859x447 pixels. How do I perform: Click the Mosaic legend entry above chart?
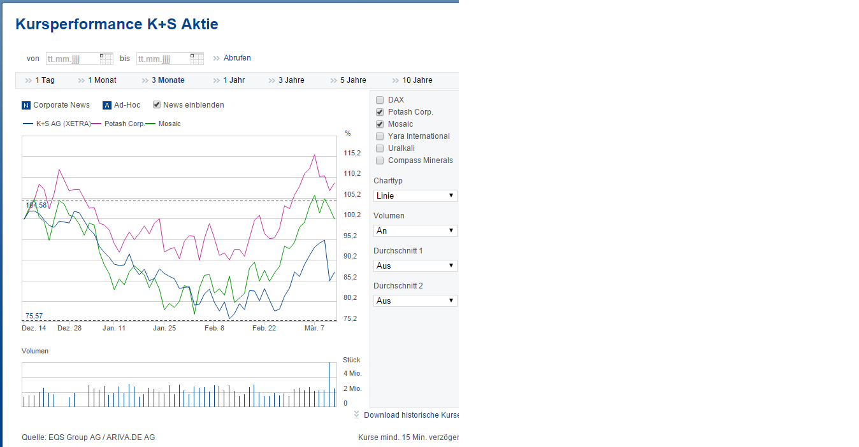(x=163, y=124)
